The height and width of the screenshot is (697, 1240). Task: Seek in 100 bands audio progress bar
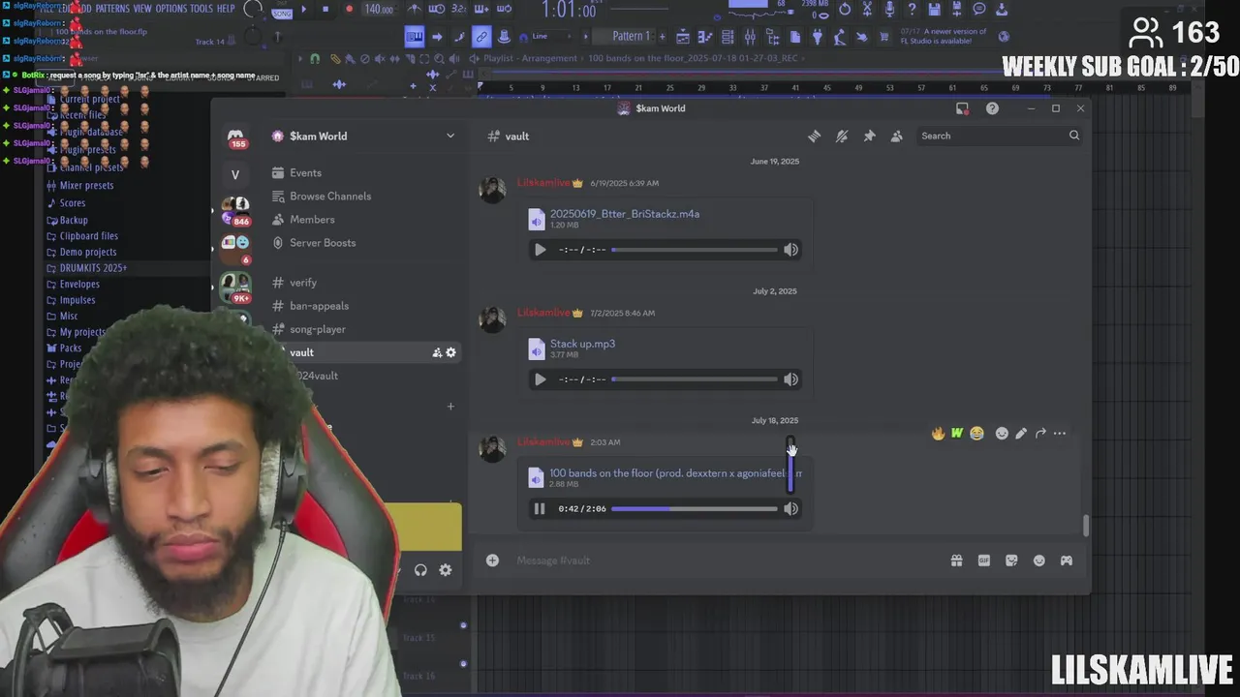(x=695, y=509)
